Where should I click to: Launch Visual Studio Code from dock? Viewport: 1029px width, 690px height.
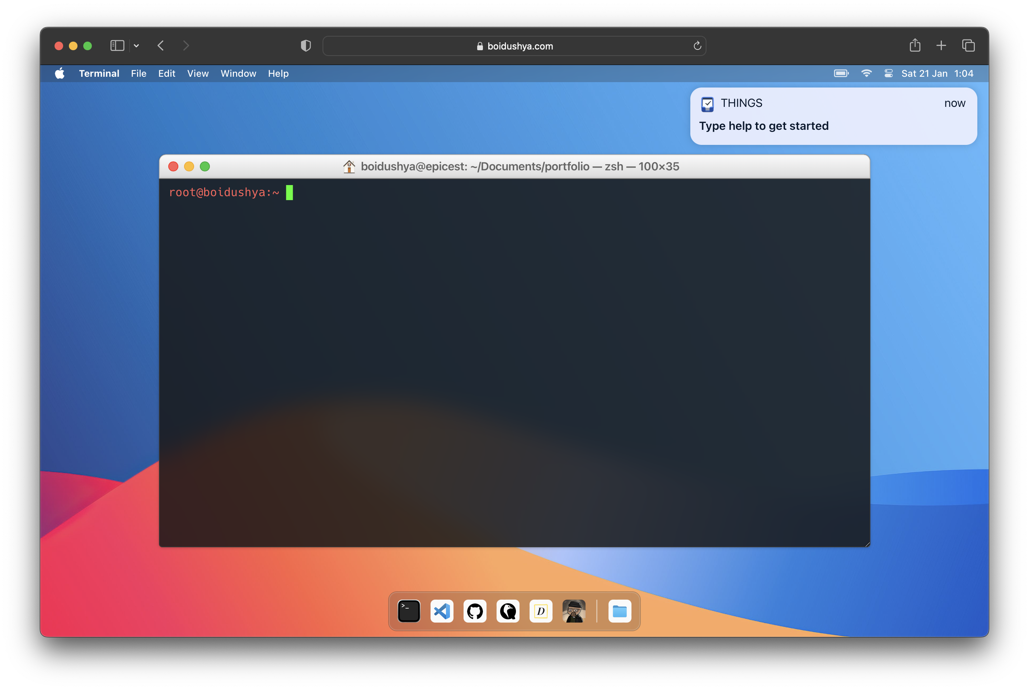tap(442, 611)
